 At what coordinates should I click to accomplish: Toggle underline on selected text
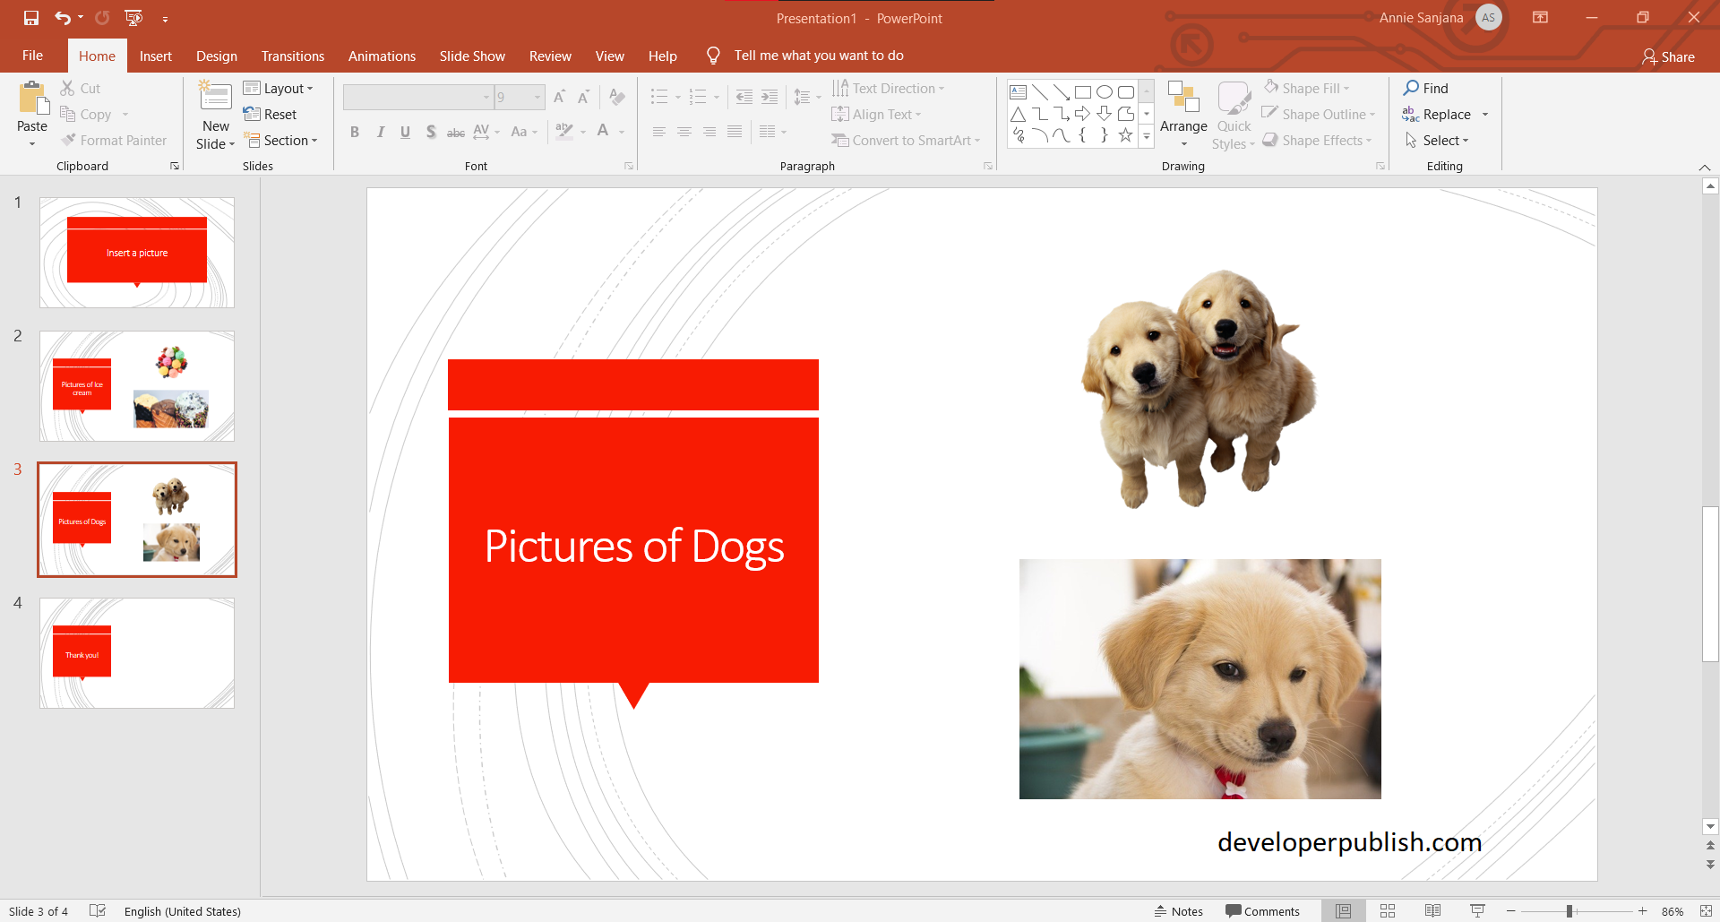pos(405,132)
